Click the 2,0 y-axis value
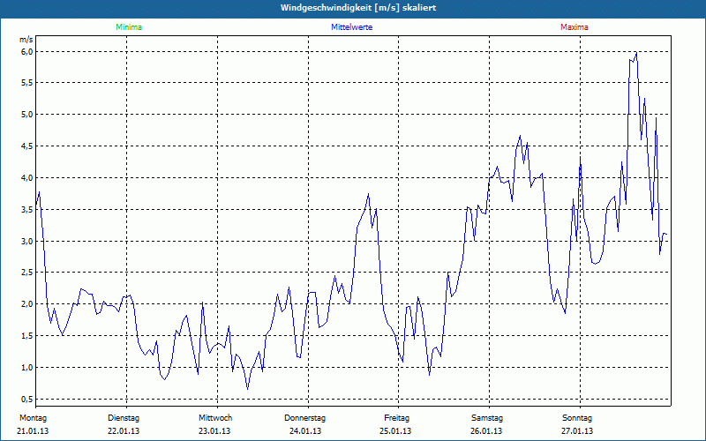Screen dimensions: 706x441 coord(27,304)
